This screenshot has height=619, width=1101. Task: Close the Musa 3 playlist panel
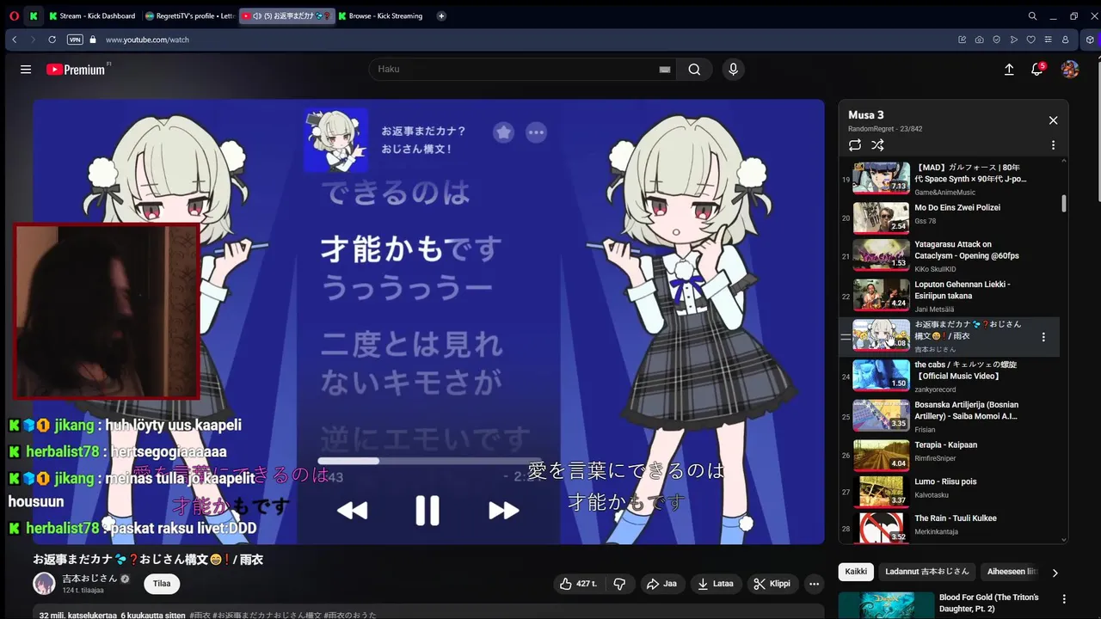(x=1053, y=120)
